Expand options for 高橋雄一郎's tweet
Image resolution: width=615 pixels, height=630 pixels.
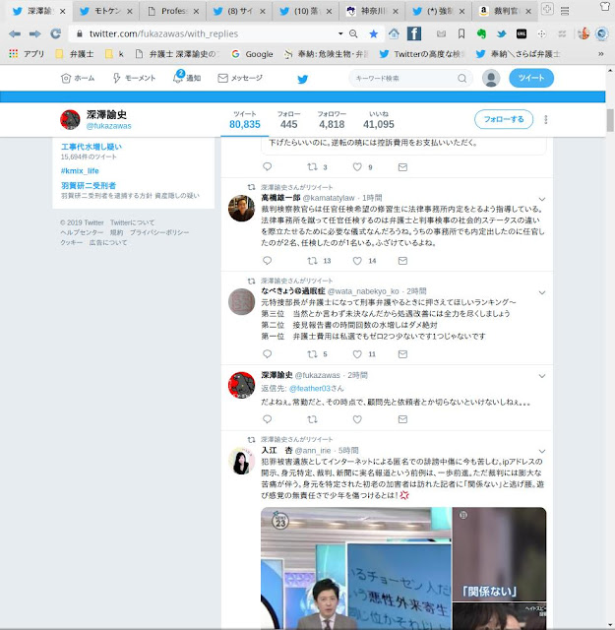coord(542,199)
